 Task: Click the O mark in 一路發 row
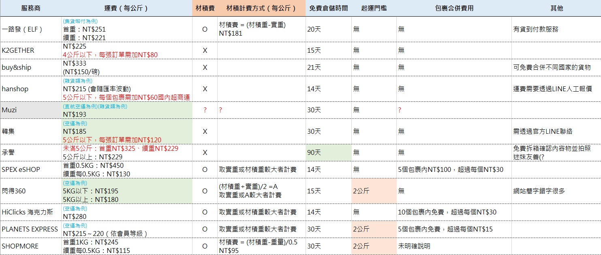pyautogui.click(x=205, y=29)
